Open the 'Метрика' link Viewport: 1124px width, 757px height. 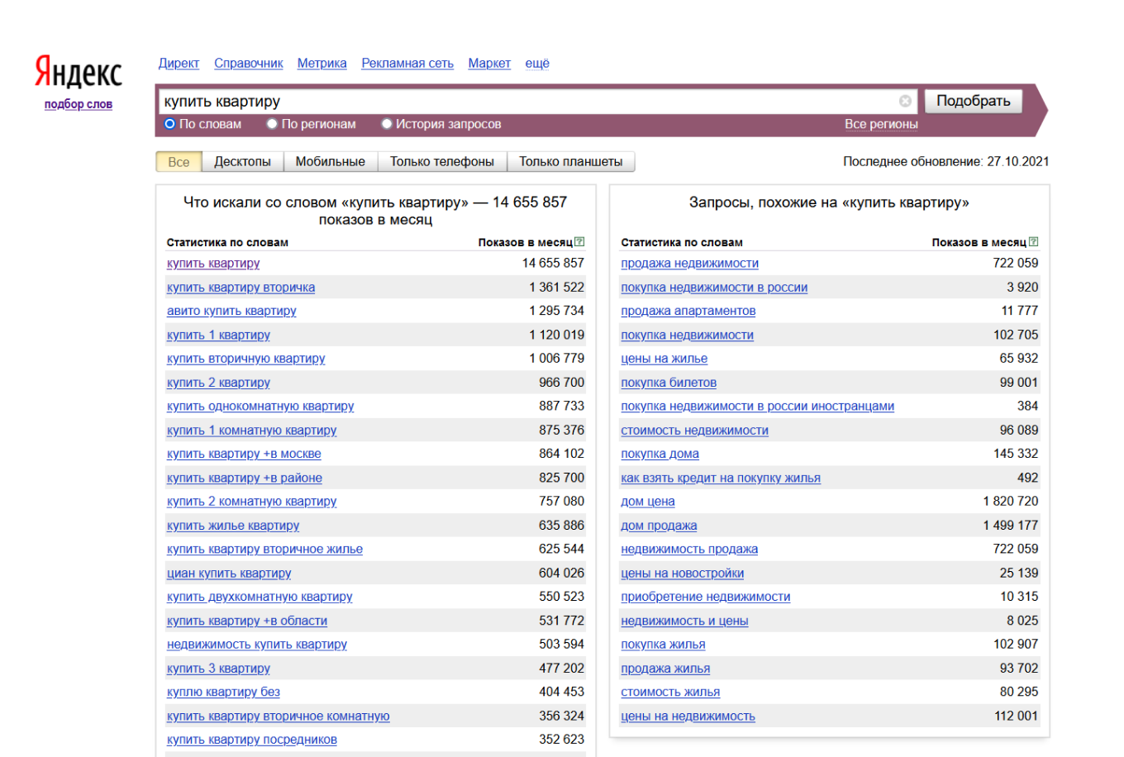tap(321, 63)
